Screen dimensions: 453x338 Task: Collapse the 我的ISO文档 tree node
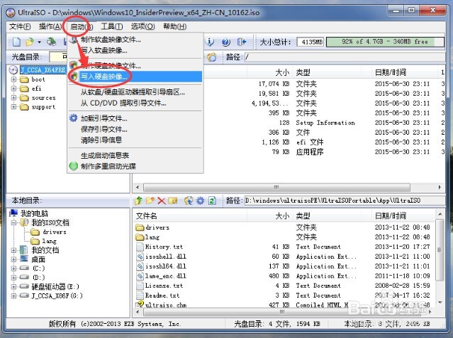pos(13,222)
